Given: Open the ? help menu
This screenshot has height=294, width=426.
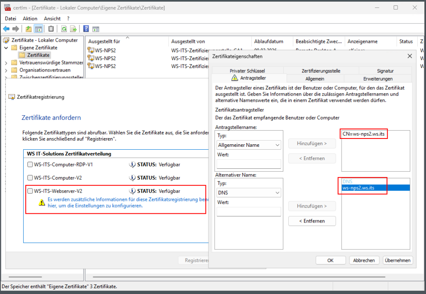Looking at the screenshot, I should [x=68, y=18].
